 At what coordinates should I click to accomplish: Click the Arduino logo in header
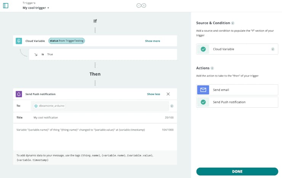(x=141, y=5)
